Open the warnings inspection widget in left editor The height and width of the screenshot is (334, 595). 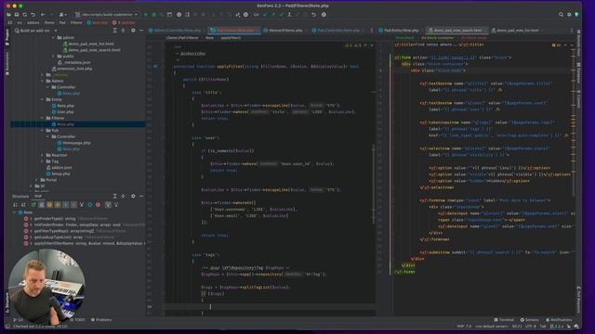(353, 45)
